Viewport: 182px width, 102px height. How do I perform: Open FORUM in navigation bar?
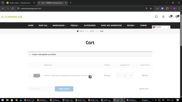[x=143, y=25]
